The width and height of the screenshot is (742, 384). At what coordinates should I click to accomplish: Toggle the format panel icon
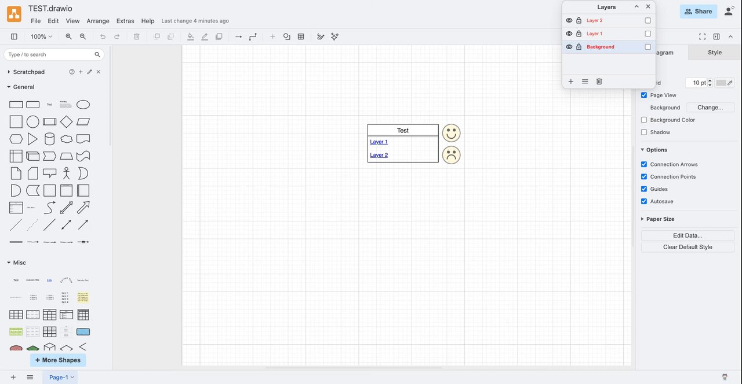(x=716, y=36)
